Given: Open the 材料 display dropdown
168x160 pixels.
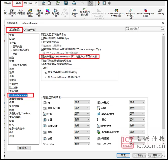Looking at the screenshot, I should pyautogui.click(x=137, y=108).
